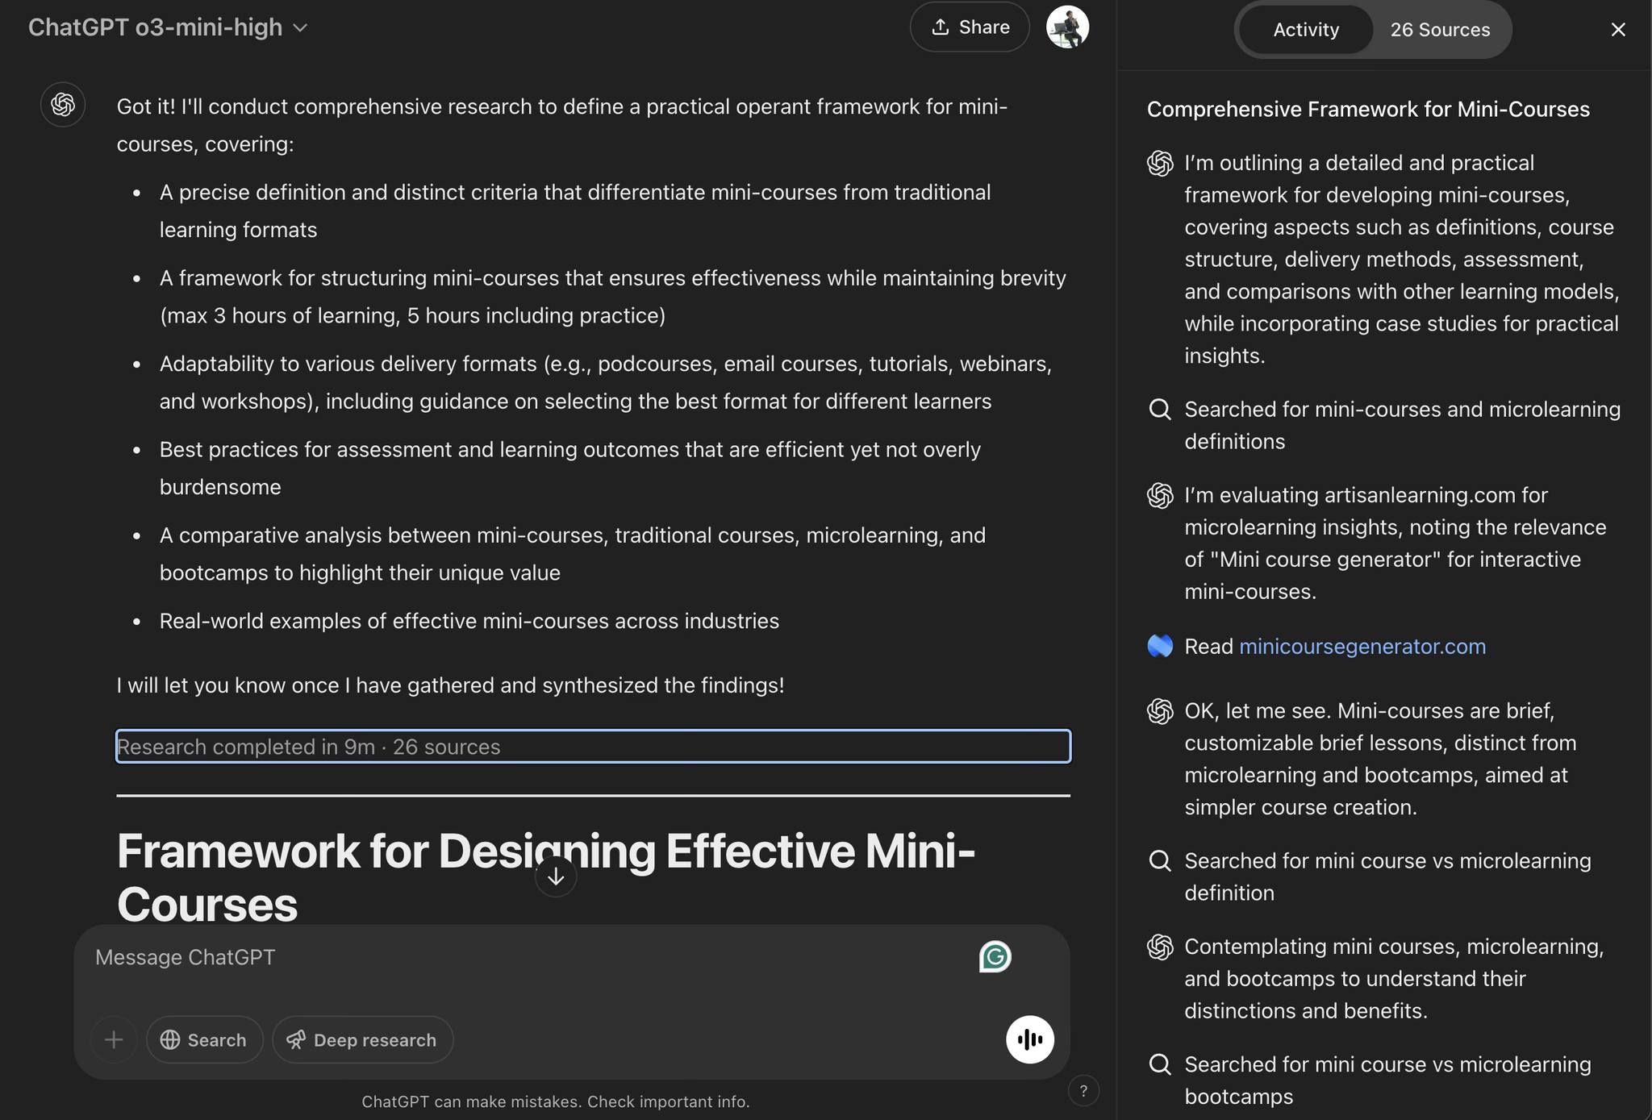Click the scroll-to-bottom arrow button

pyautogui.click(x=555, y=875)
